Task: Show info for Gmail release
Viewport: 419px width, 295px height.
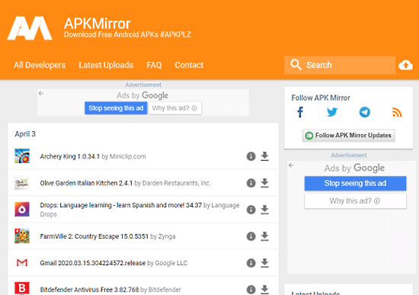Action: [x=251, y=263]
